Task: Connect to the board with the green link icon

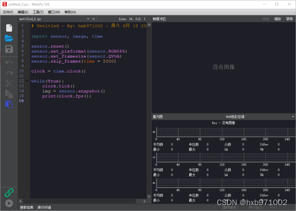Action: [9, 193]
